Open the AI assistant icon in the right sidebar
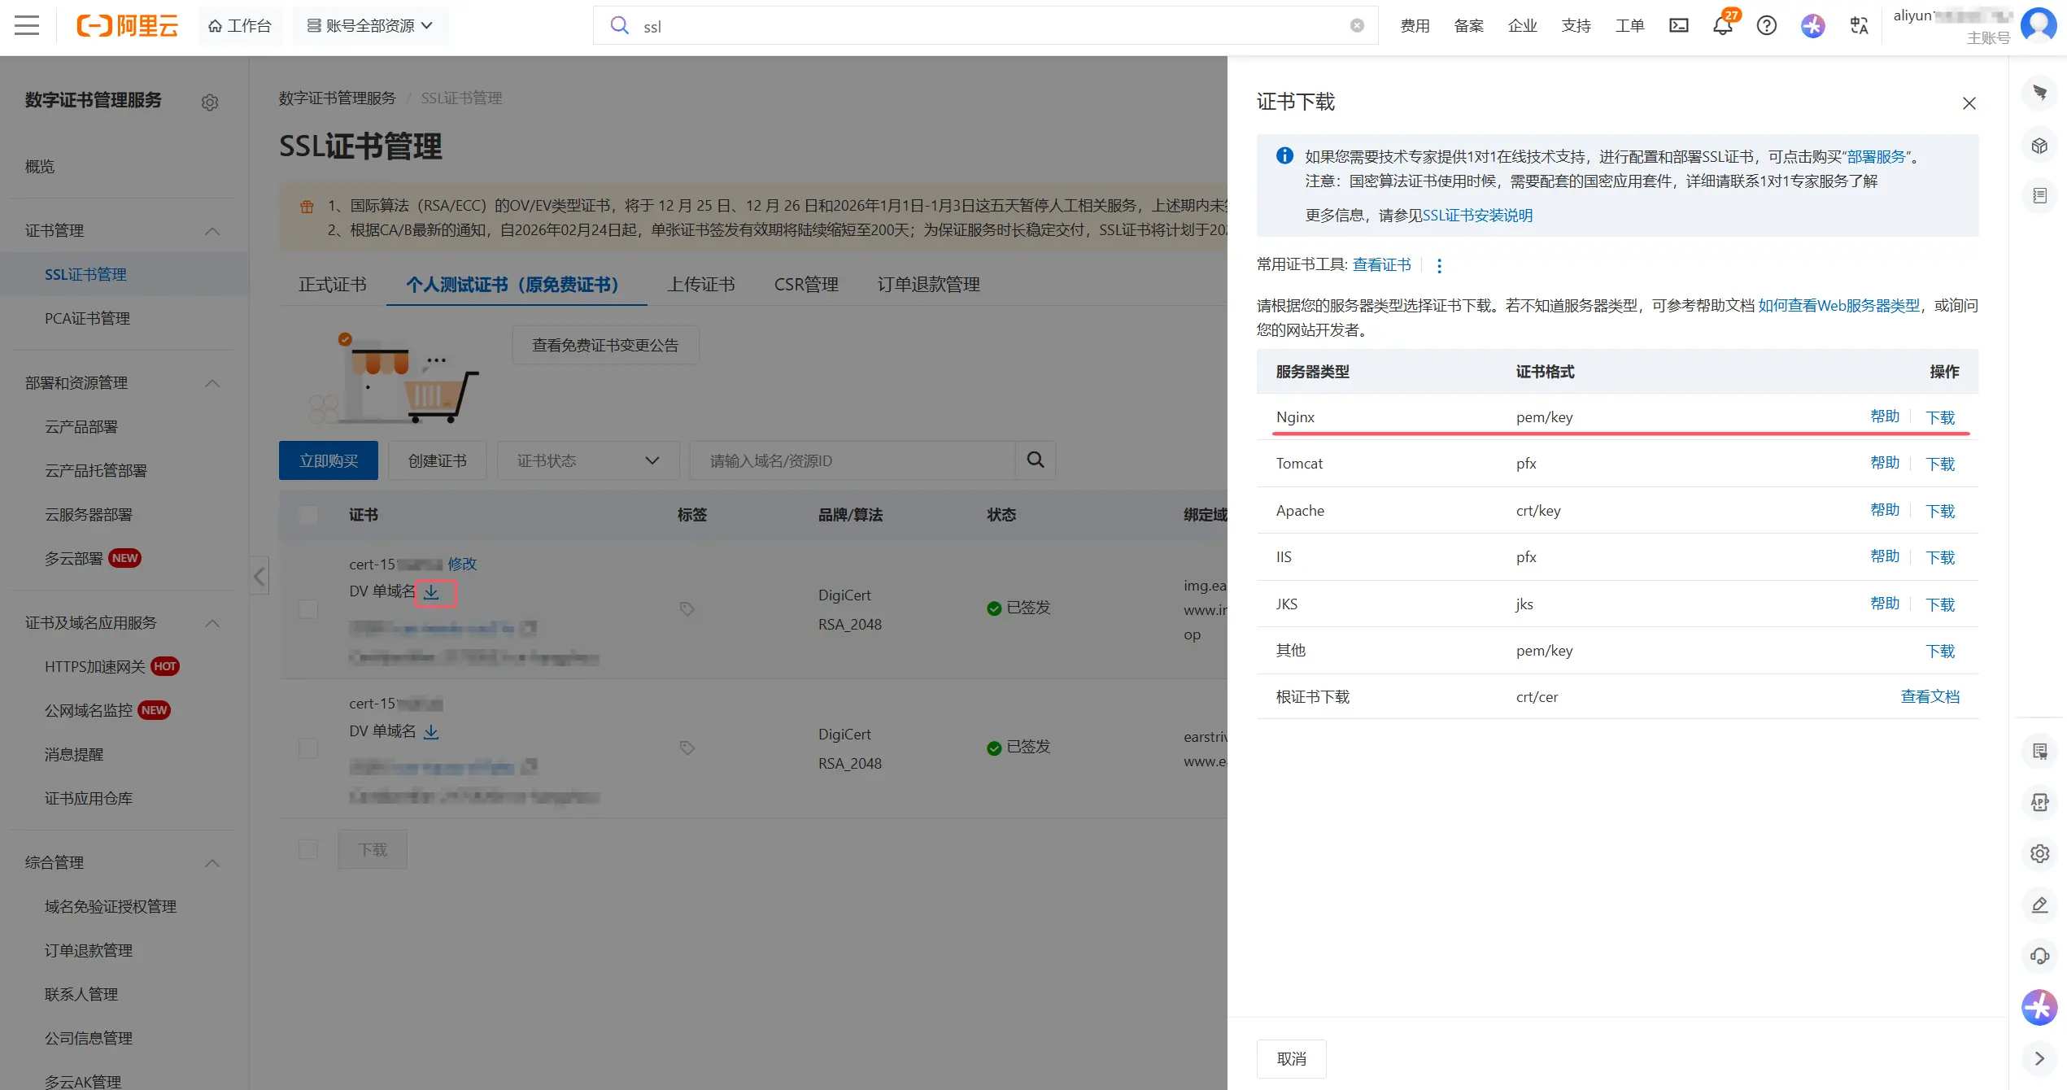 point(2039,1007)
